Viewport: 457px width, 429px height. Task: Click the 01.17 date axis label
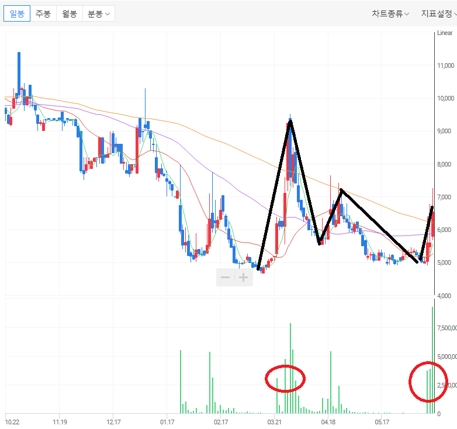[x=167, y=422]
